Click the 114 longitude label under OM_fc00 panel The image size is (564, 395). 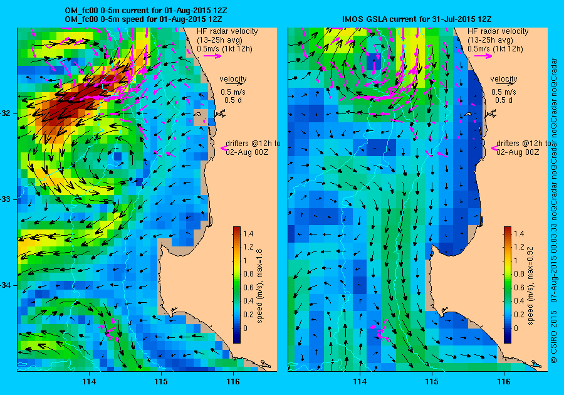(89, 382)
